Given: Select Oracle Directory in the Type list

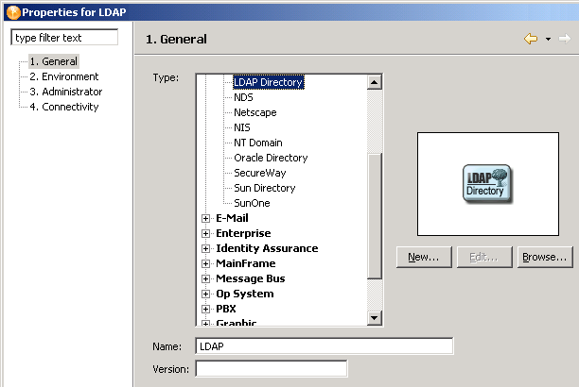Looking at the screenshot, I should [271, 158].
